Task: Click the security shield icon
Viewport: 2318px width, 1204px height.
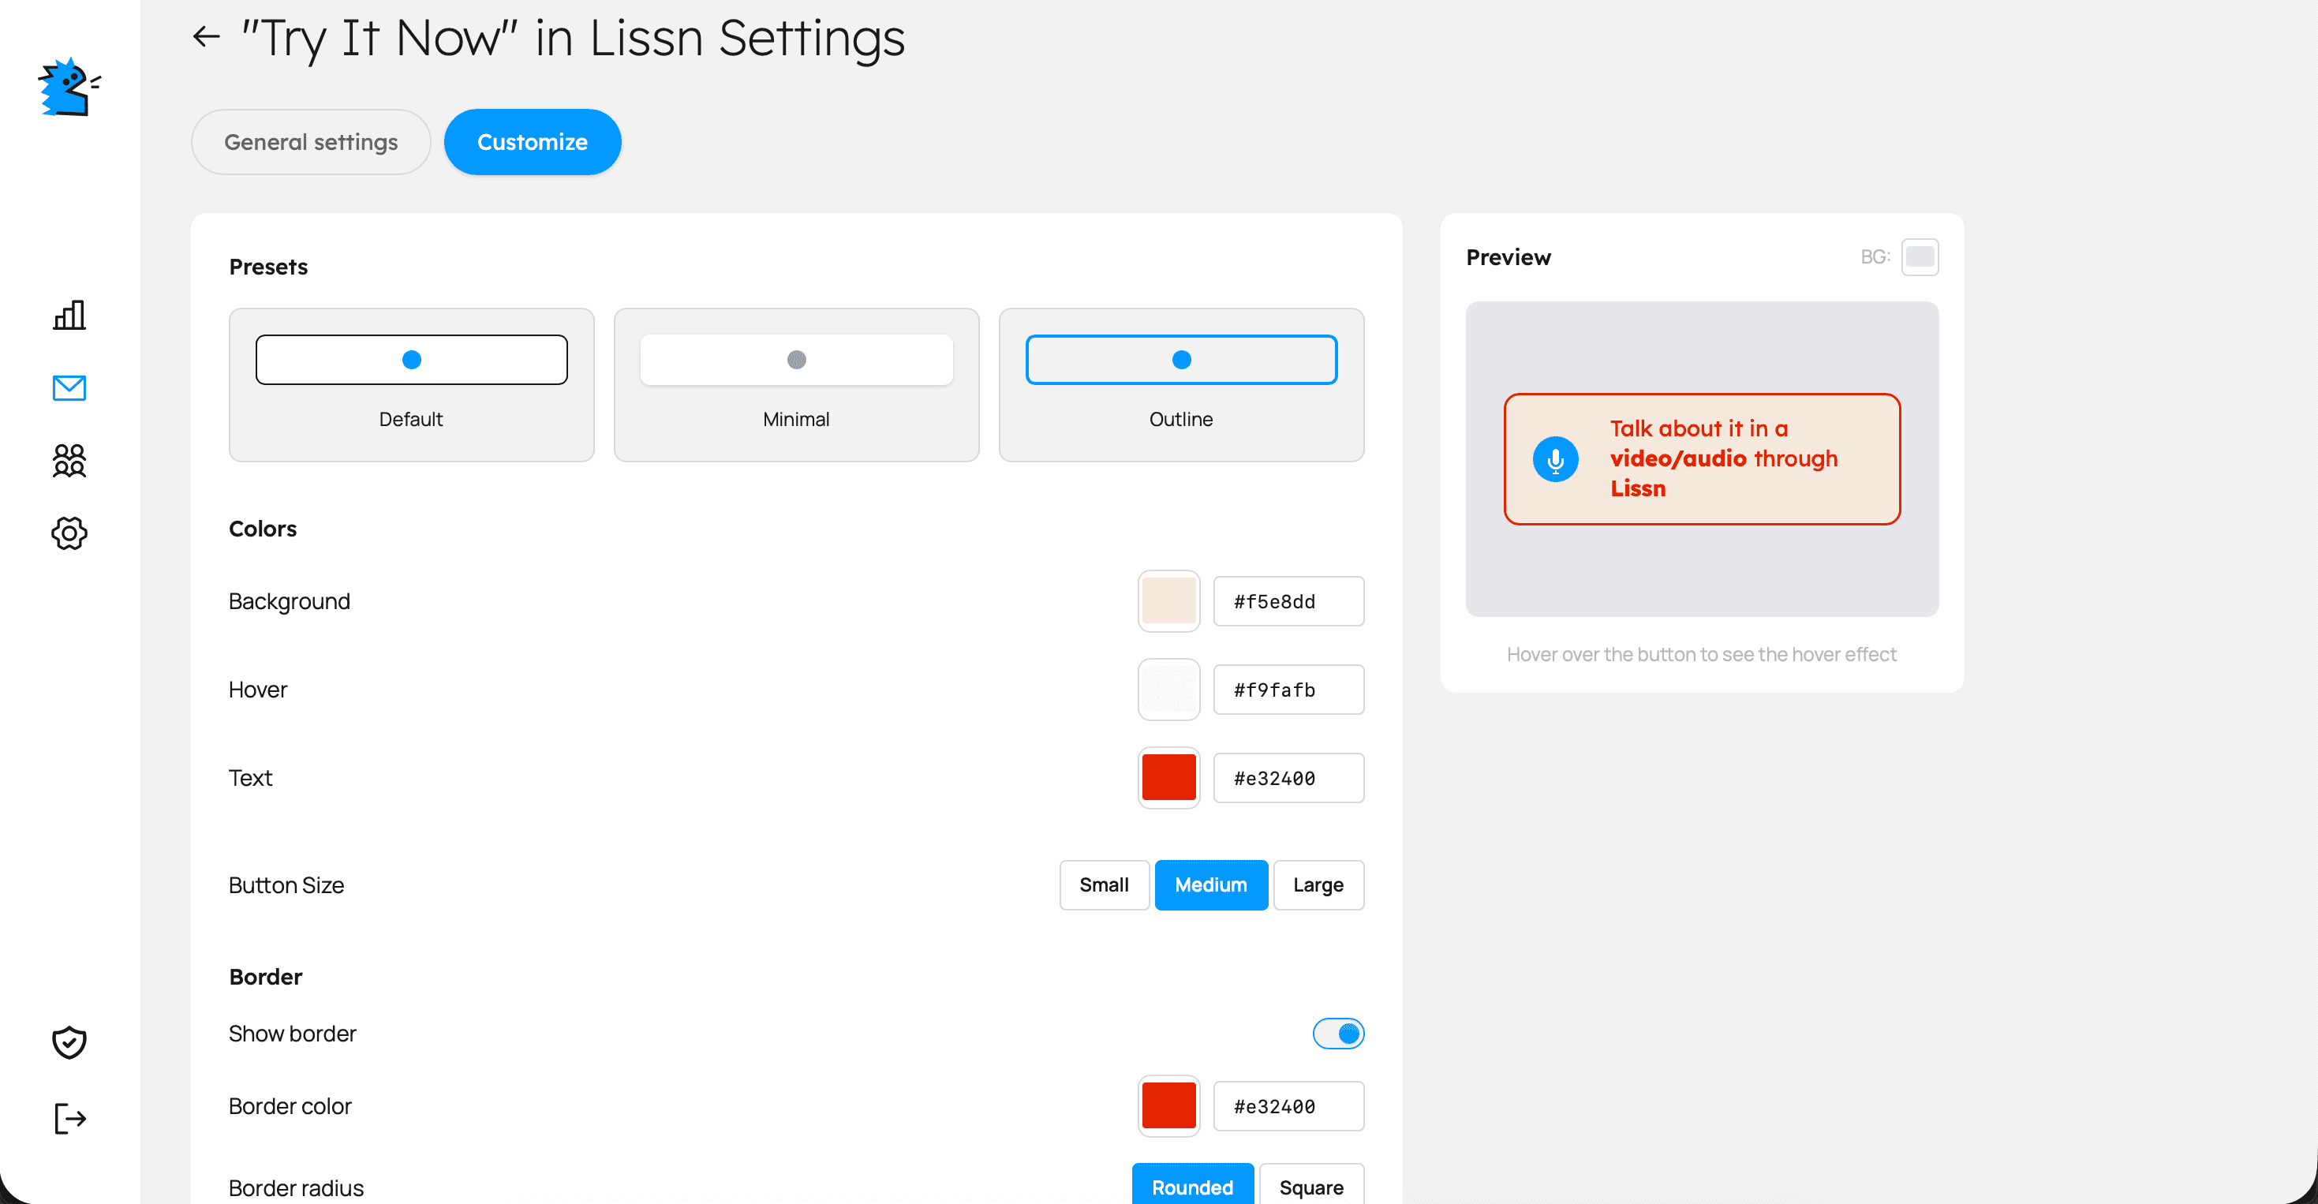Action: tap(69, 1042)
